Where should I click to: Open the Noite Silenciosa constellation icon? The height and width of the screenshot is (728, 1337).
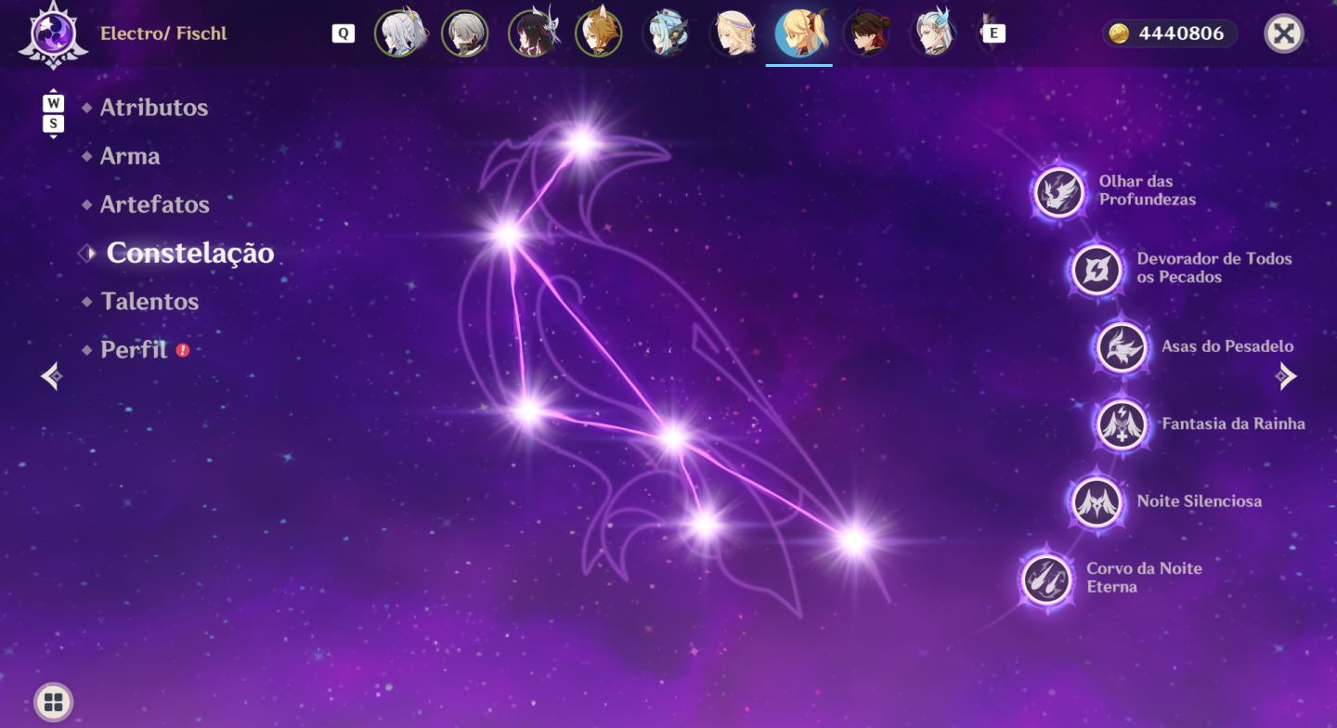click(1097, 501)
